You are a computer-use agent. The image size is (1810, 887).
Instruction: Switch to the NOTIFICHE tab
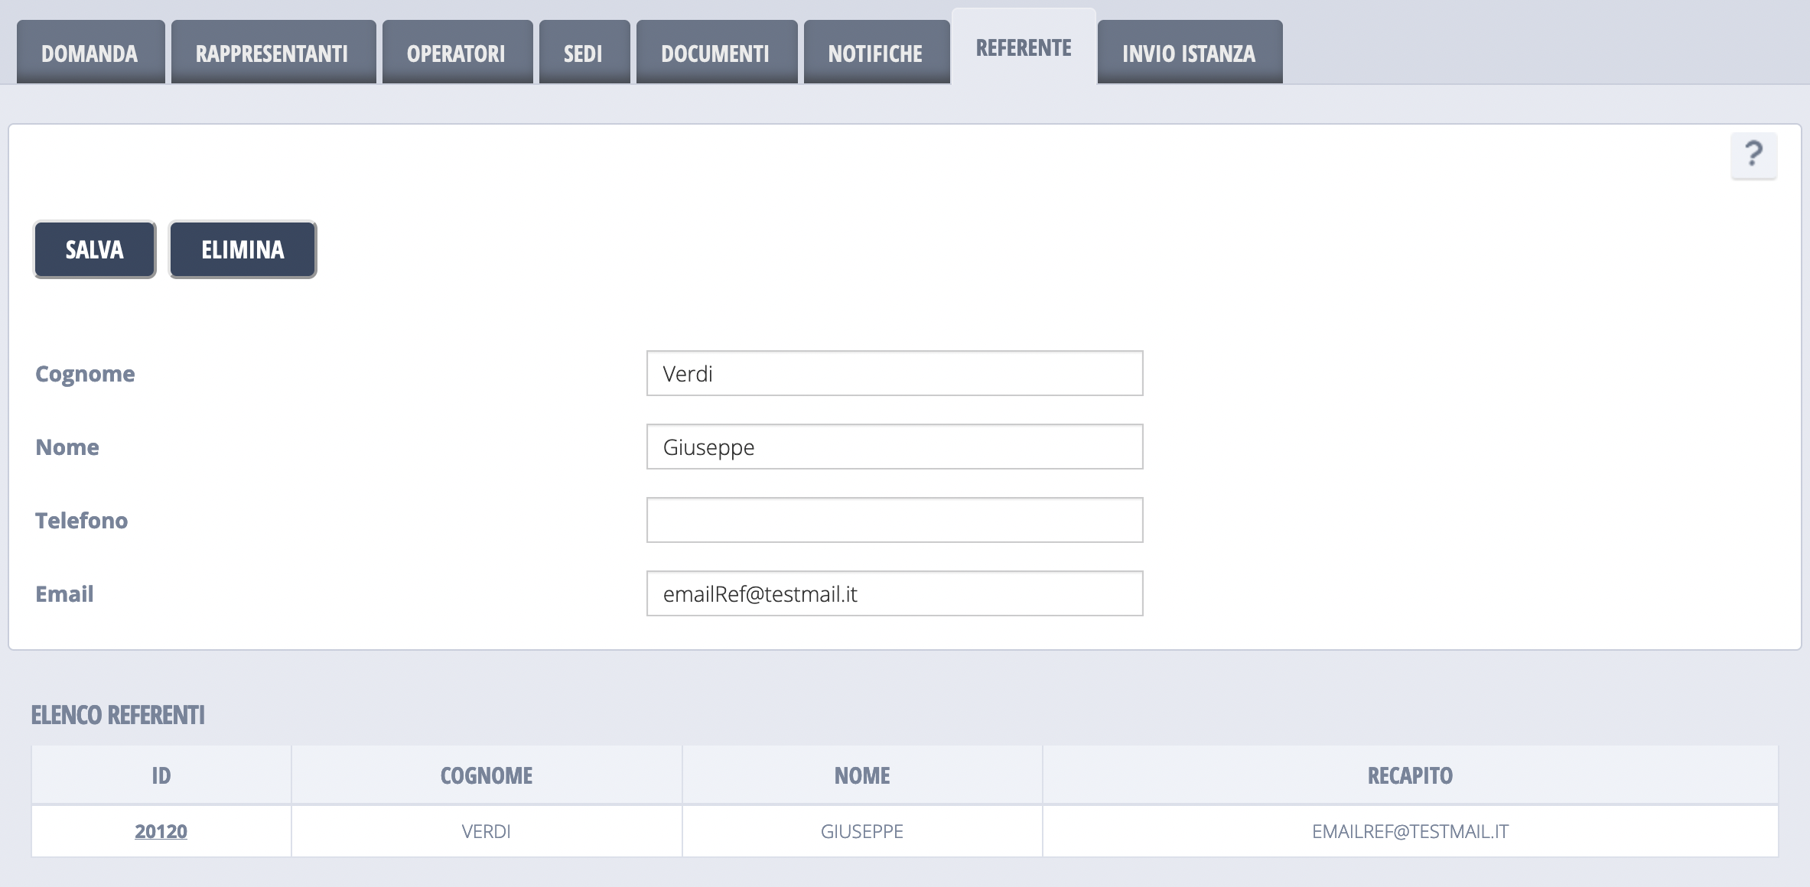[x=876, y=53]
